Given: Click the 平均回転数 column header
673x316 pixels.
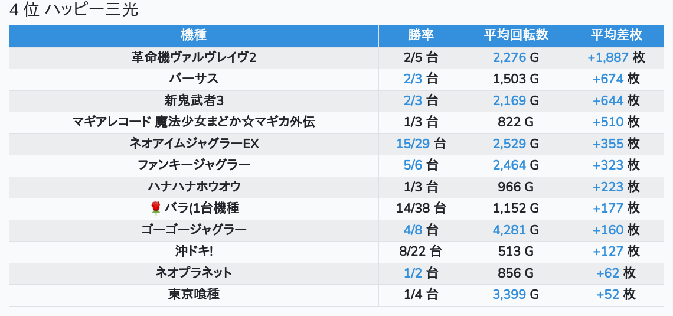Looking at the screenshot, I should tap(515, 35).
